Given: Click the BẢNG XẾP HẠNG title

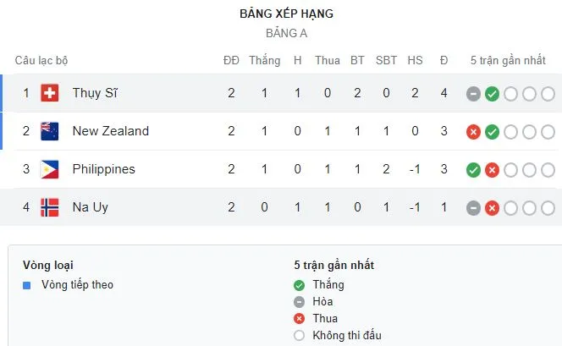Looking at the screenshot, I should (286, 14).
